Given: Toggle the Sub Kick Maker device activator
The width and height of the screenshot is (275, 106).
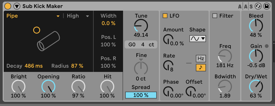Looking at the screenshot, I should pos(7,6).
